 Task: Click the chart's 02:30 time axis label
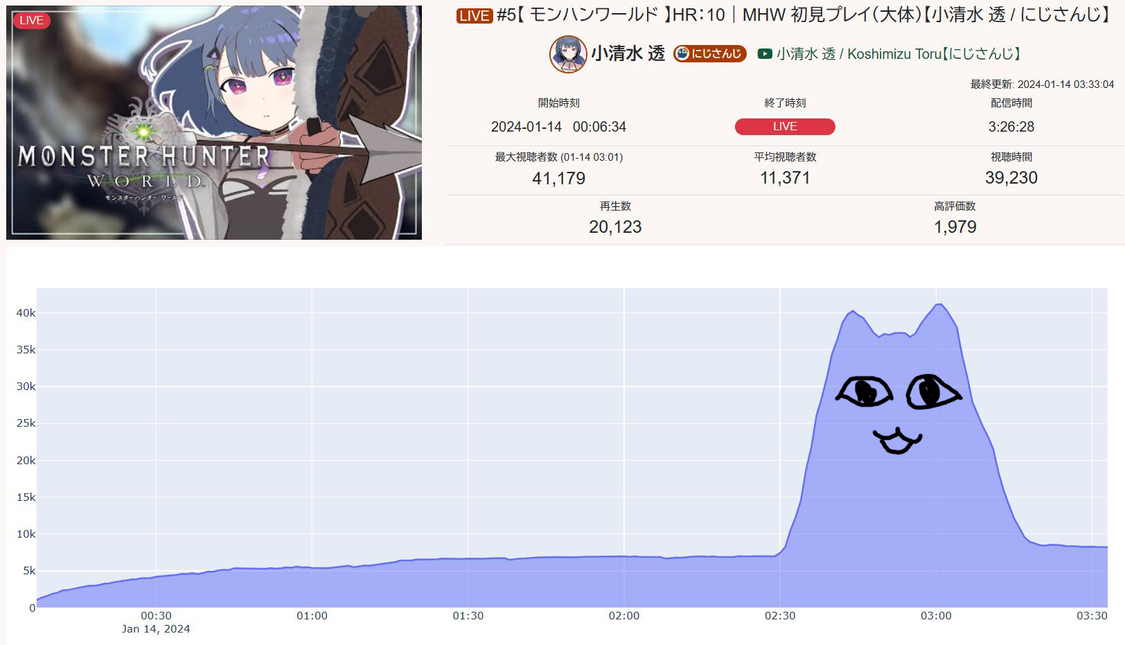(x=780, y=615)
